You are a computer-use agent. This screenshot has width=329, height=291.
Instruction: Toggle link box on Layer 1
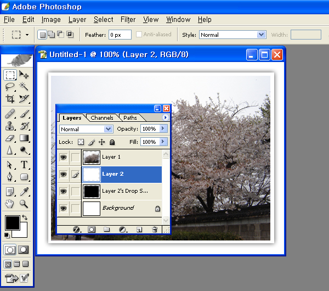click(75, 157)
